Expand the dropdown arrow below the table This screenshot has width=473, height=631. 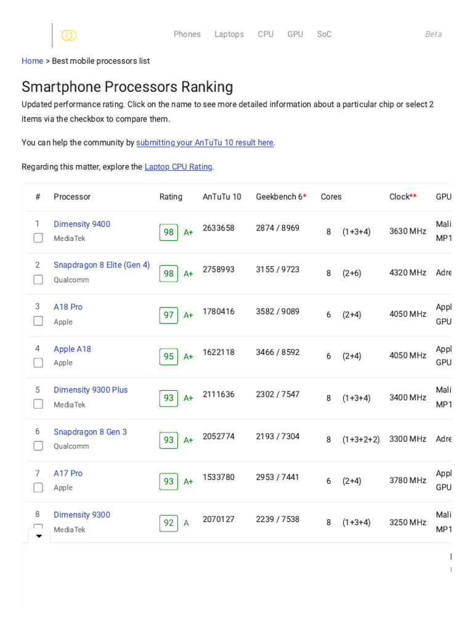39,536
